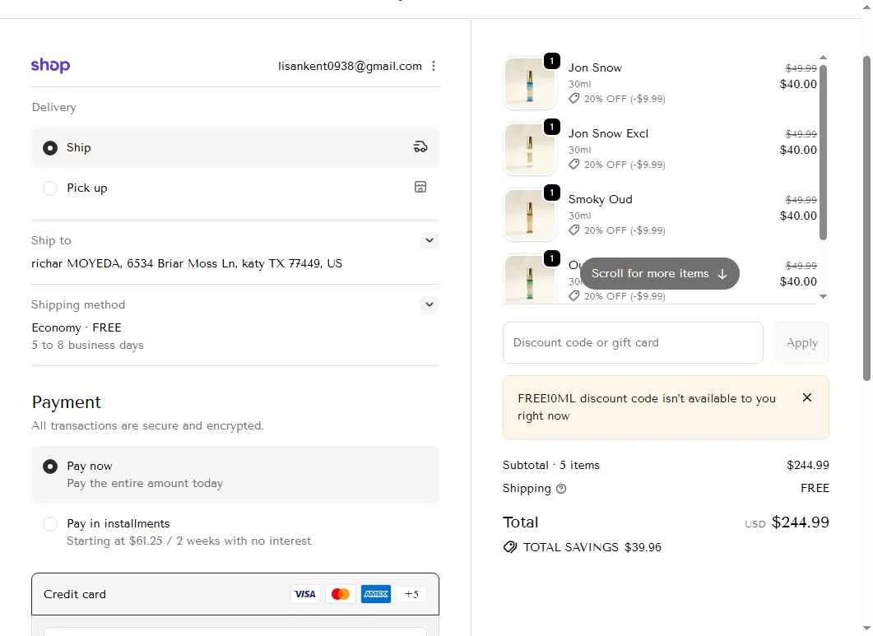Image resolution: width=873 pixels, height=636 pixels.
Task: Expand the Ship to address section
Action: [x=430, y=240]
